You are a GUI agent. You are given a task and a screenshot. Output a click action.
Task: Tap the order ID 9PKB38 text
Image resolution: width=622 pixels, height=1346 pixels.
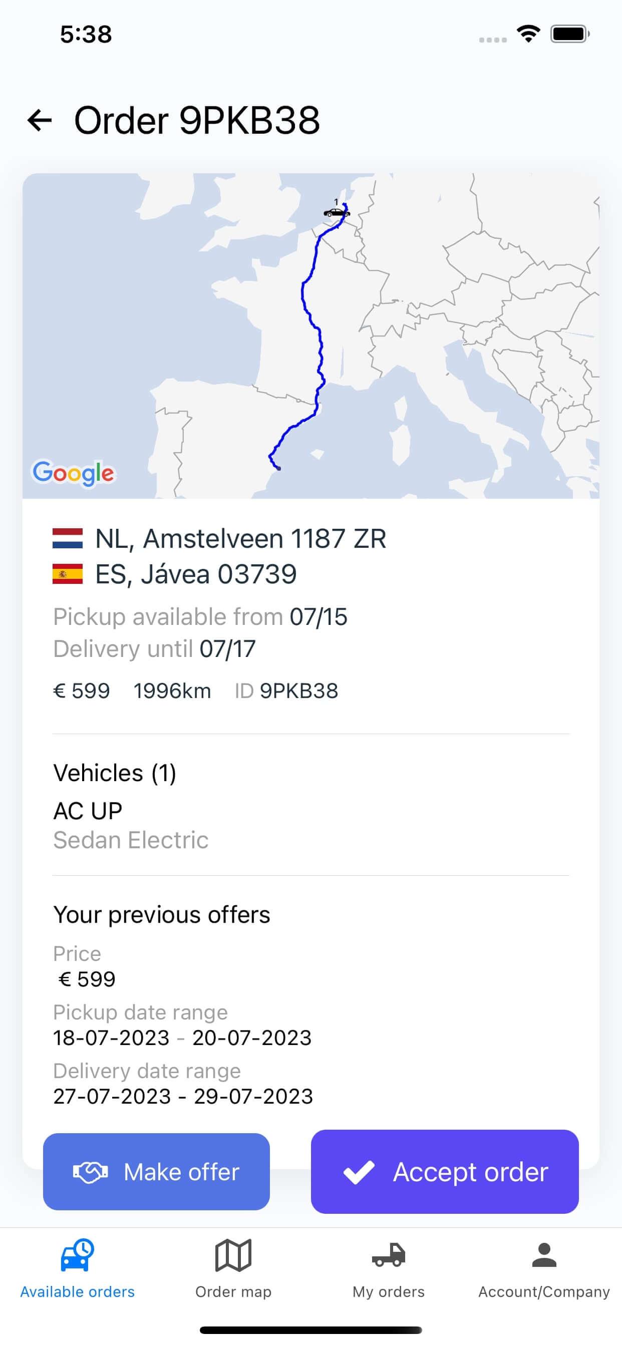point(298,691)
